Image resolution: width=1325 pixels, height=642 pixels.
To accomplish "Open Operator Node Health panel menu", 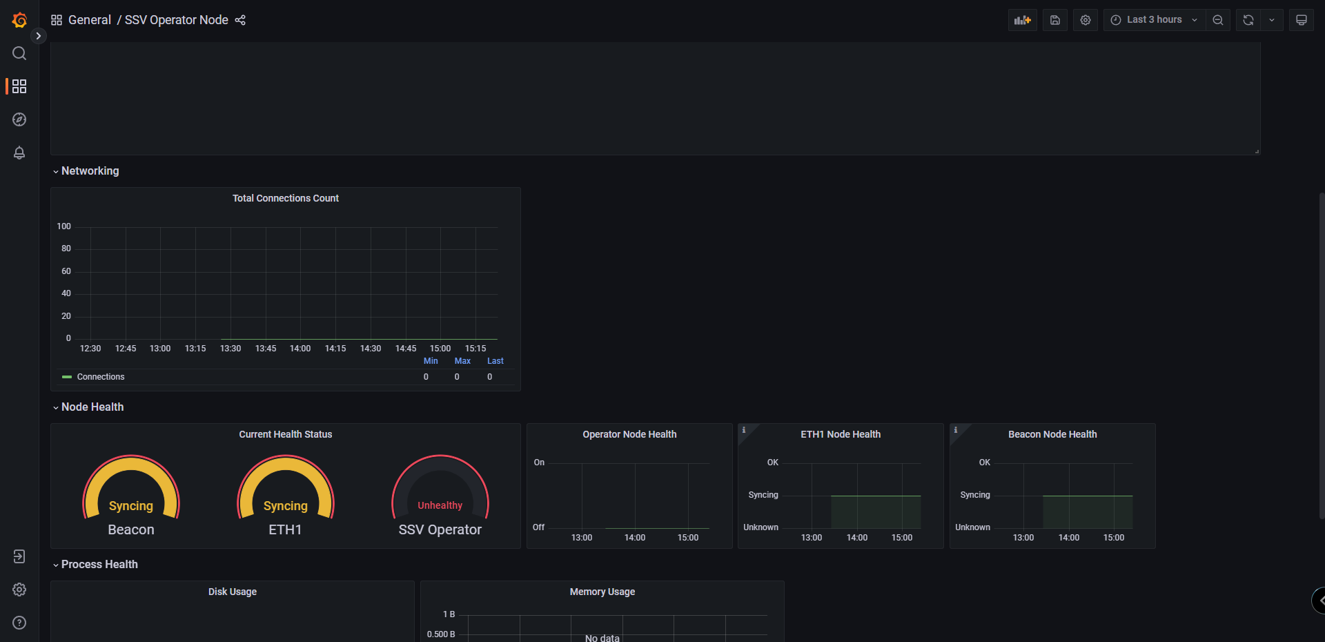I will coord(629,434).
